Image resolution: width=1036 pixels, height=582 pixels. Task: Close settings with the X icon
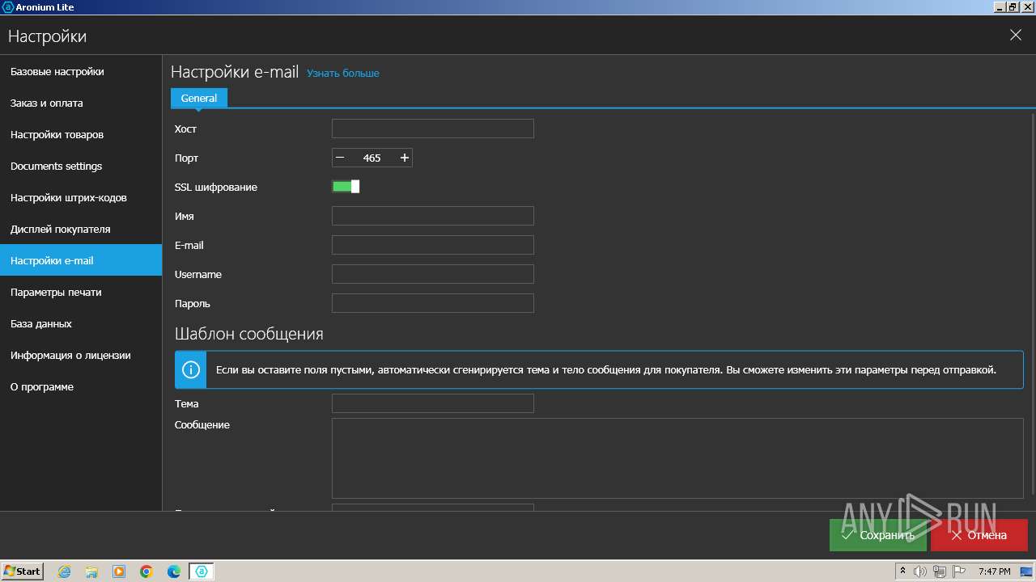[1016, 35]
